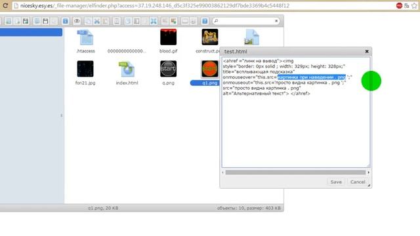Screen dimensions: 420x236
Task: Click the line starting with 'alt="Альтернативный текст"'
Action: click(266, 94)
